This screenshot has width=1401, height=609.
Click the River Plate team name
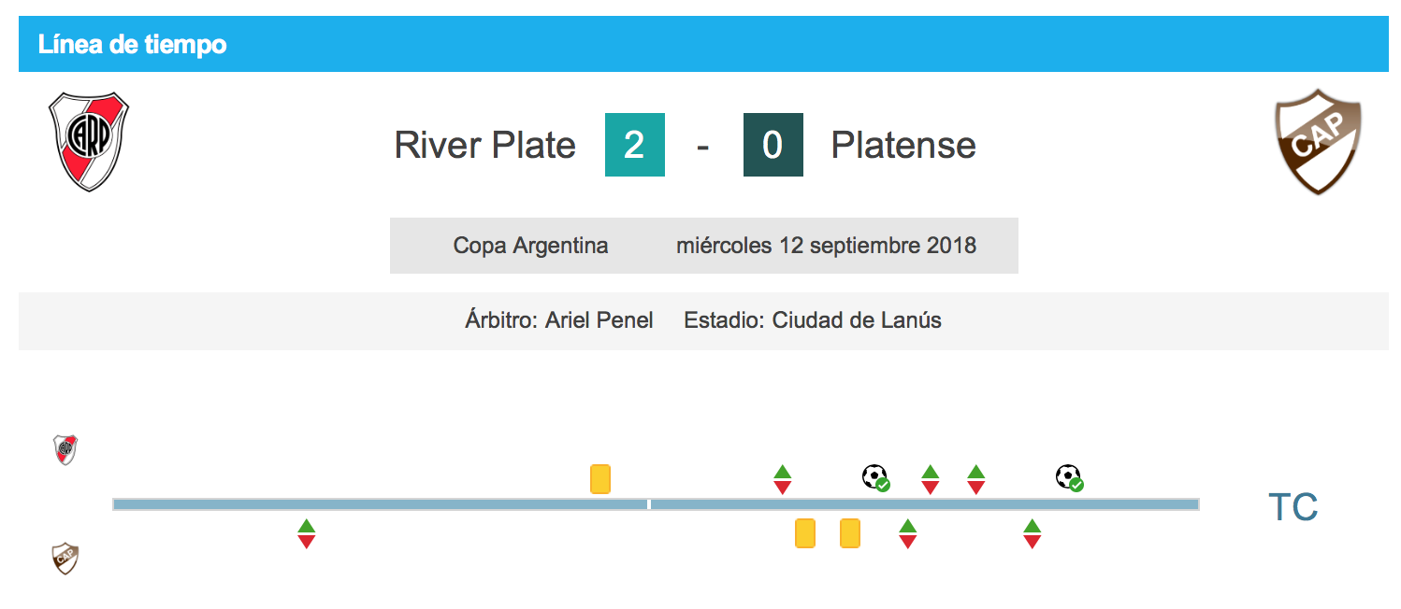pos(484,145)
